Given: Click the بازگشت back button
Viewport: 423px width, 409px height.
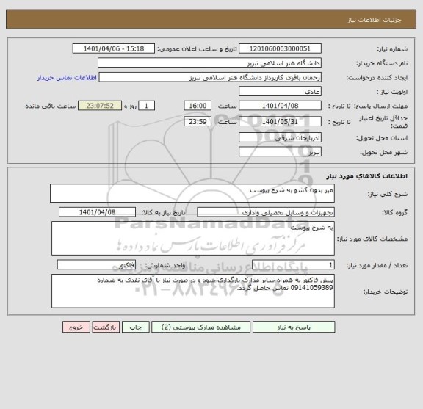Looking at the screenshot, I should click(x=106, y=327).
